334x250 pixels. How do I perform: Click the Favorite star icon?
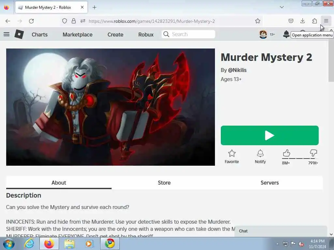click(232, 153)
